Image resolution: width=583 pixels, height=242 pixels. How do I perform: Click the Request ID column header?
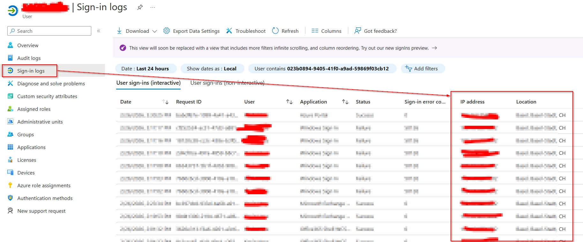pyautogui.click(x=189, y=102)
